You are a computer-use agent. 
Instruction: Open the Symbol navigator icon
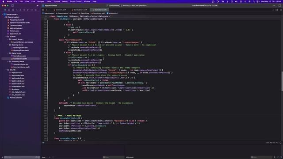coord(13,10)
